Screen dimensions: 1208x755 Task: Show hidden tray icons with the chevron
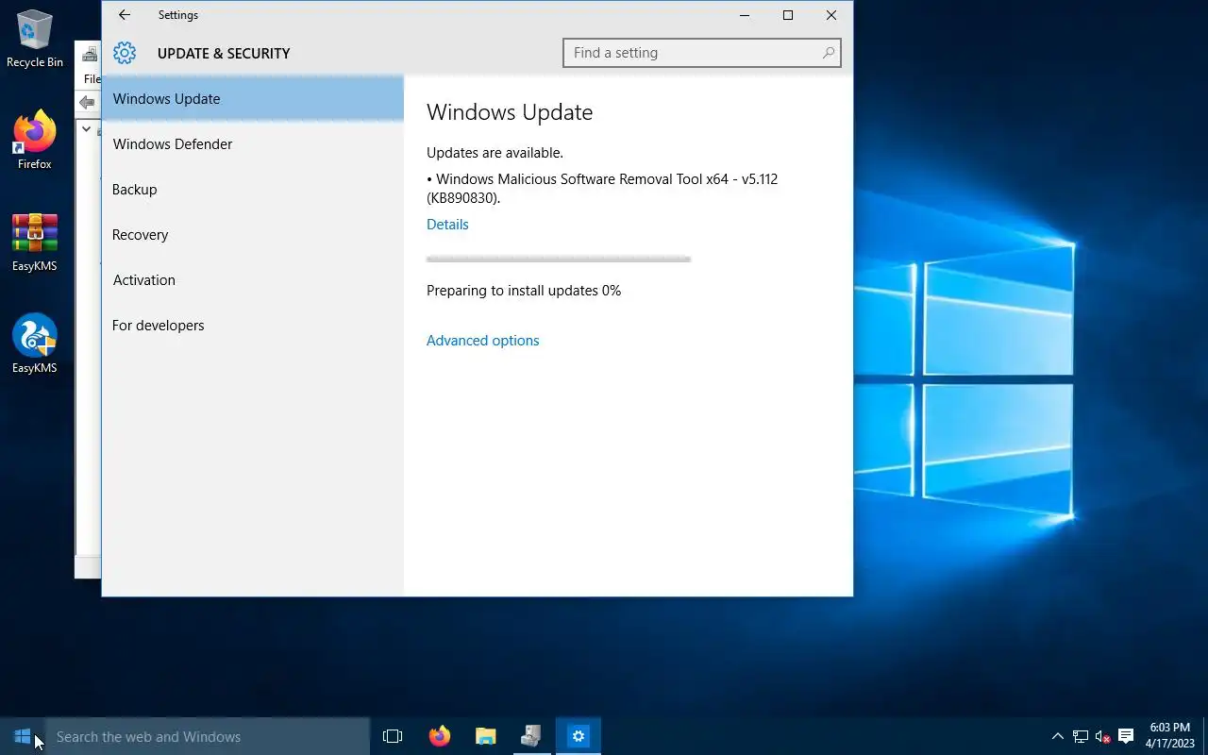click(1057, 736)
